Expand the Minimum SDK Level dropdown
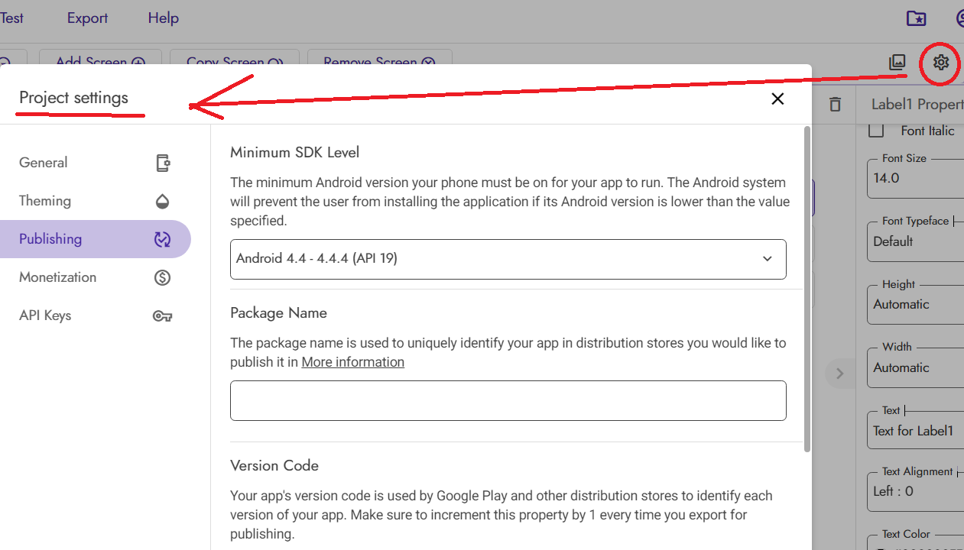Image resolution: width=964 pixels, height=550 pixels. point(508,259)
